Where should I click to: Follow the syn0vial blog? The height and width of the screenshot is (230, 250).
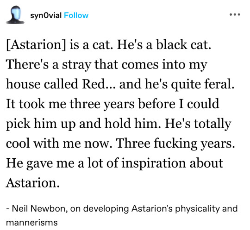tap(76, 15)
